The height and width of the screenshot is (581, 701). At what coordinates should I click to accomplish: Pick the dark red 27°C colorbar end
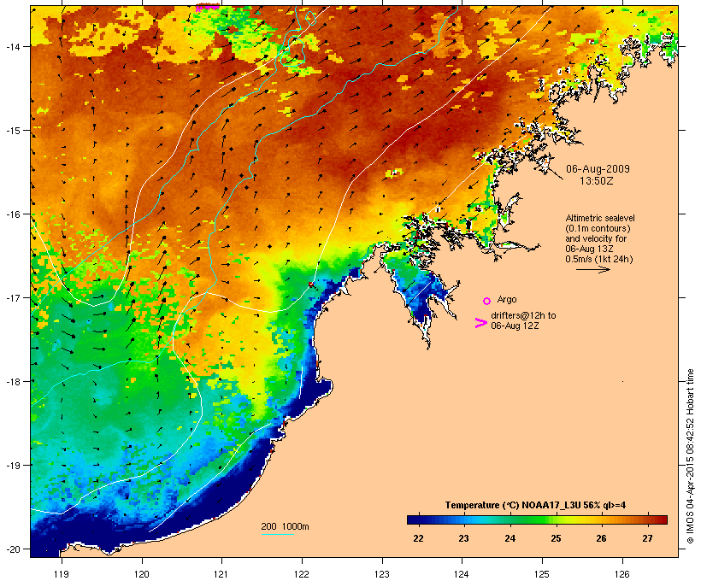coord(661,519)
